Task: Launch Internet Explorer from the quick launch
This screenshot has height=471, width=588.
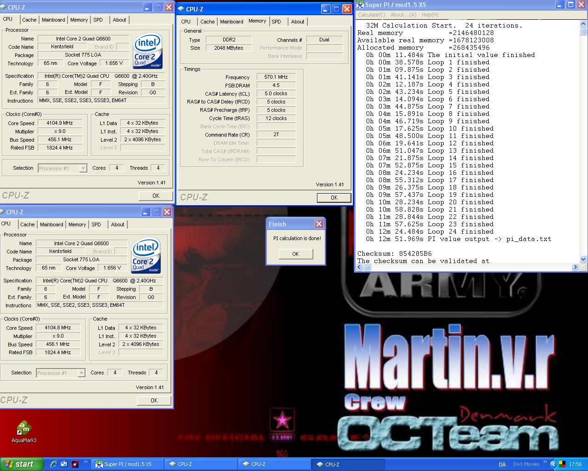Action: (54, 464)
